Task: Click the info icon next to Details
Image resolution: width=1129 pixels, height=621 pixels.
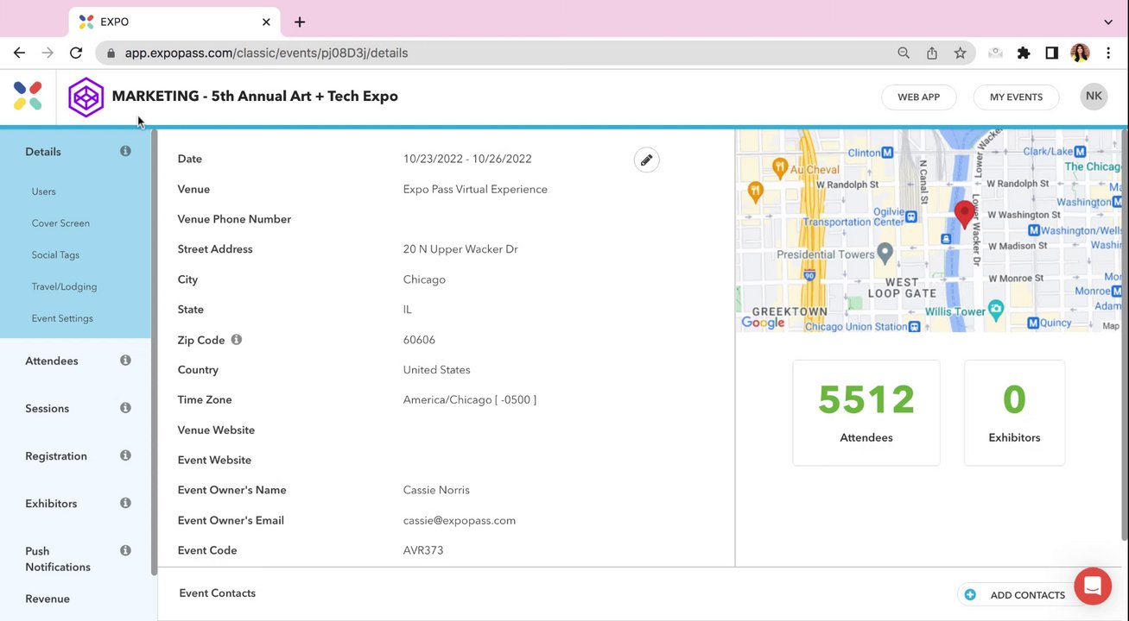Action: 125,151
